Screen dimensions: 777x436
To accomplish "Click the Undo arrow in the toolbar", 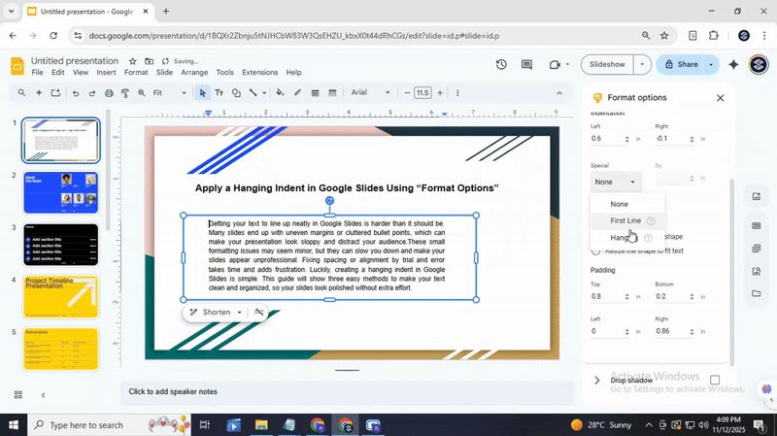I will [x=76, y=93].
